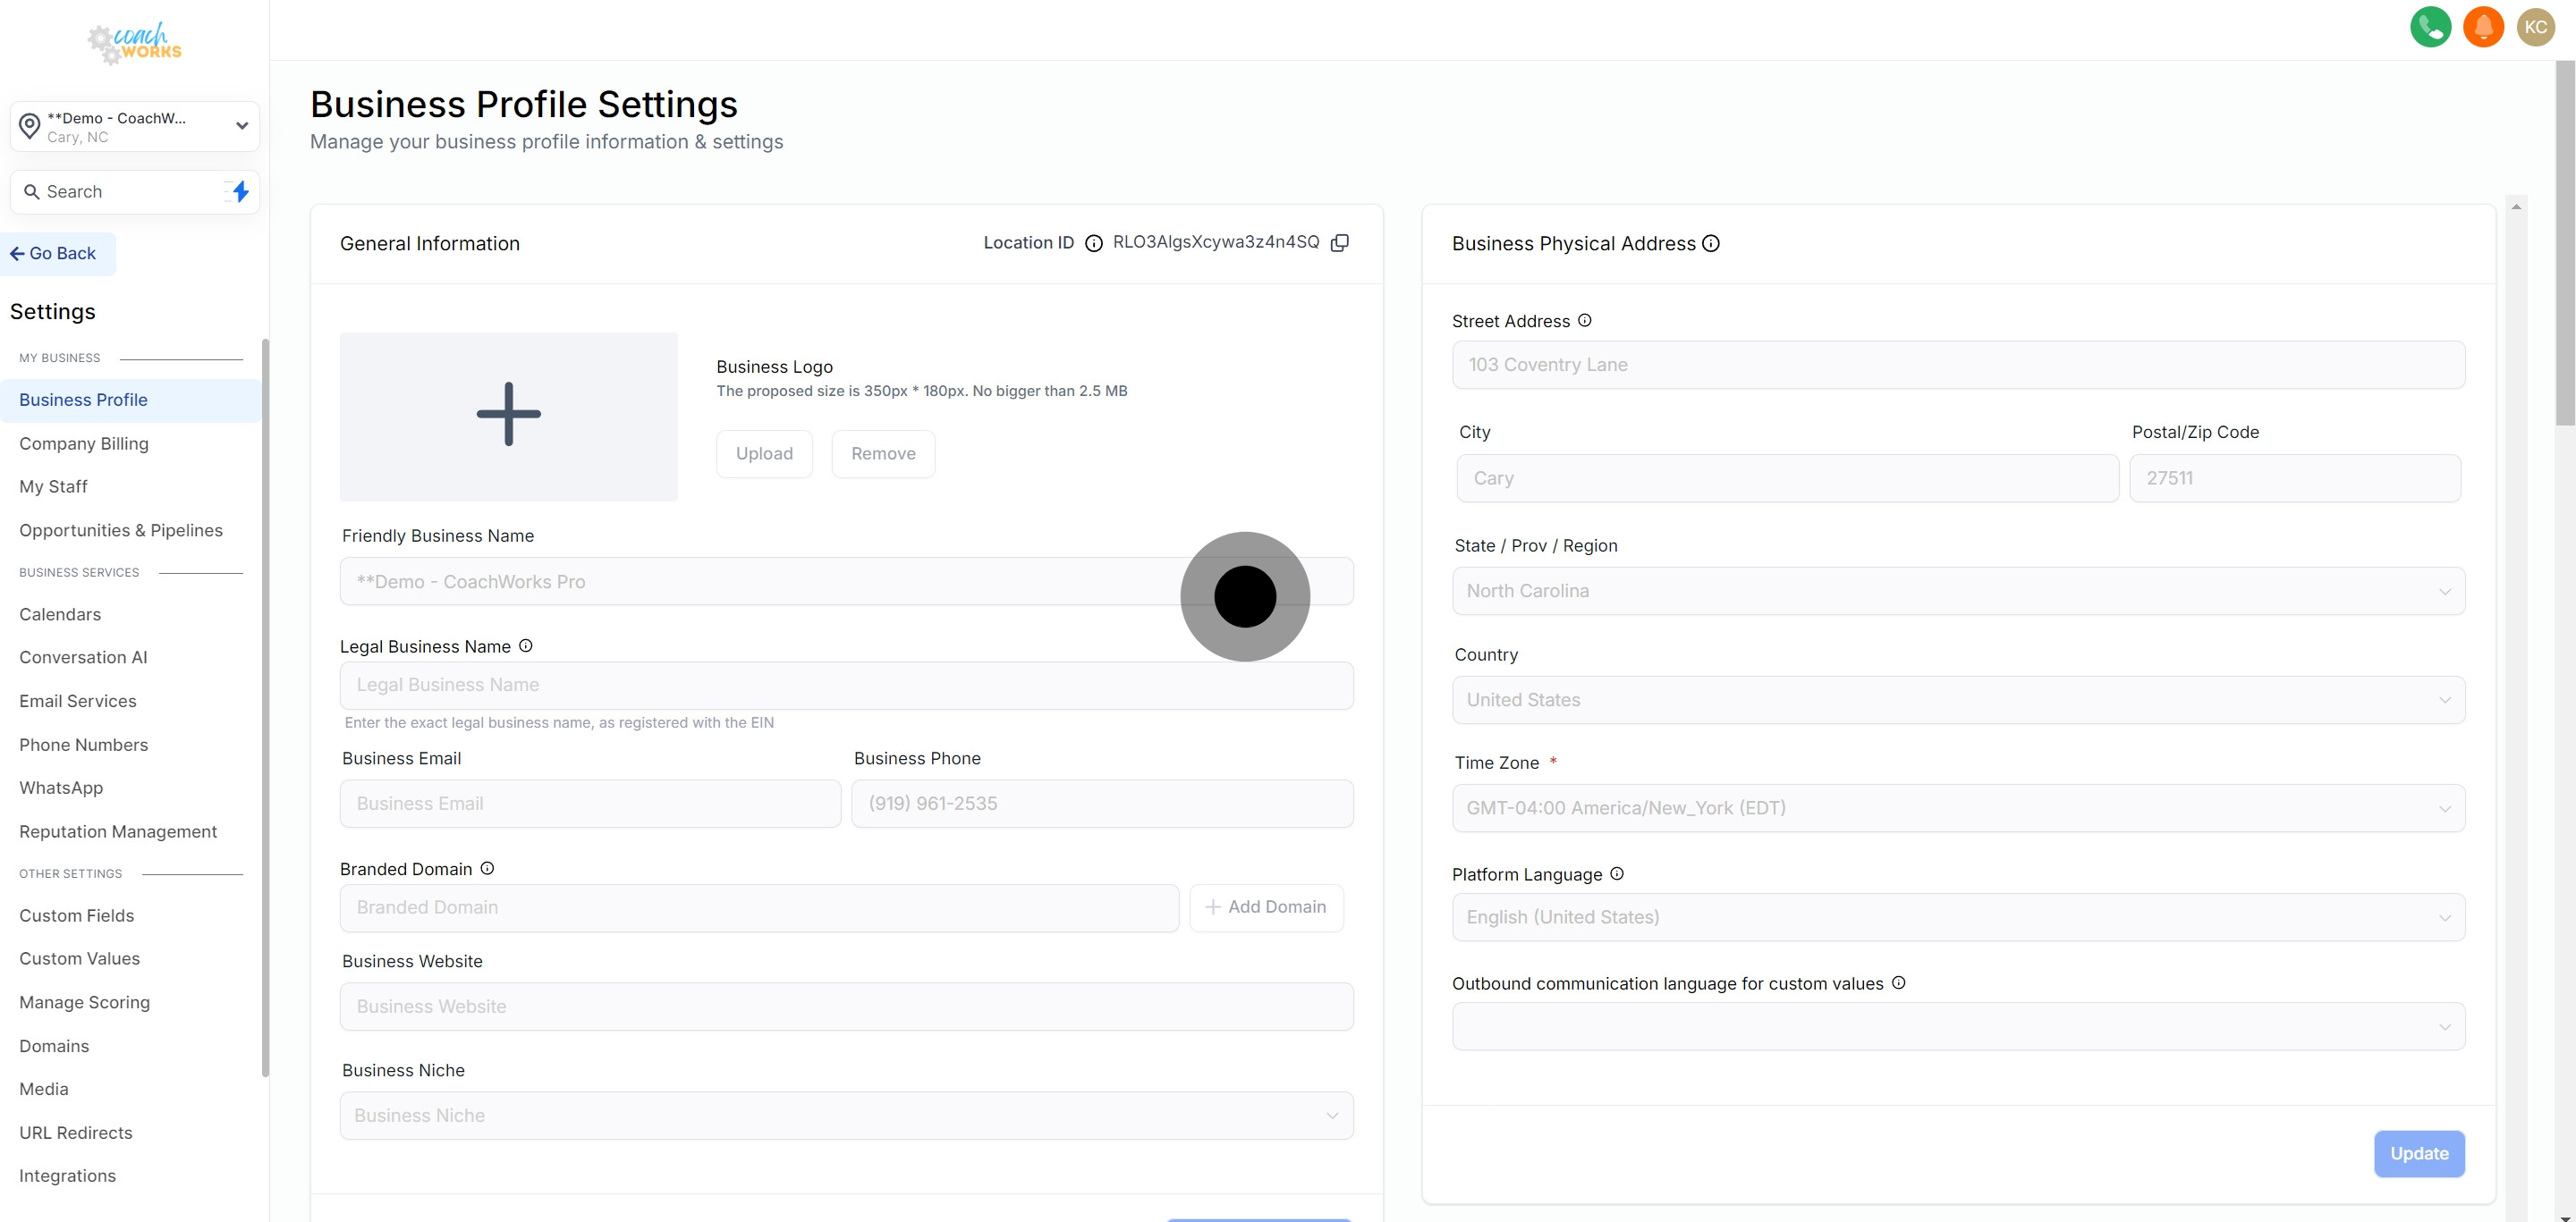Expand the location selector chevron
This screenshot has height=1222, width=2576.
[241, 126]
